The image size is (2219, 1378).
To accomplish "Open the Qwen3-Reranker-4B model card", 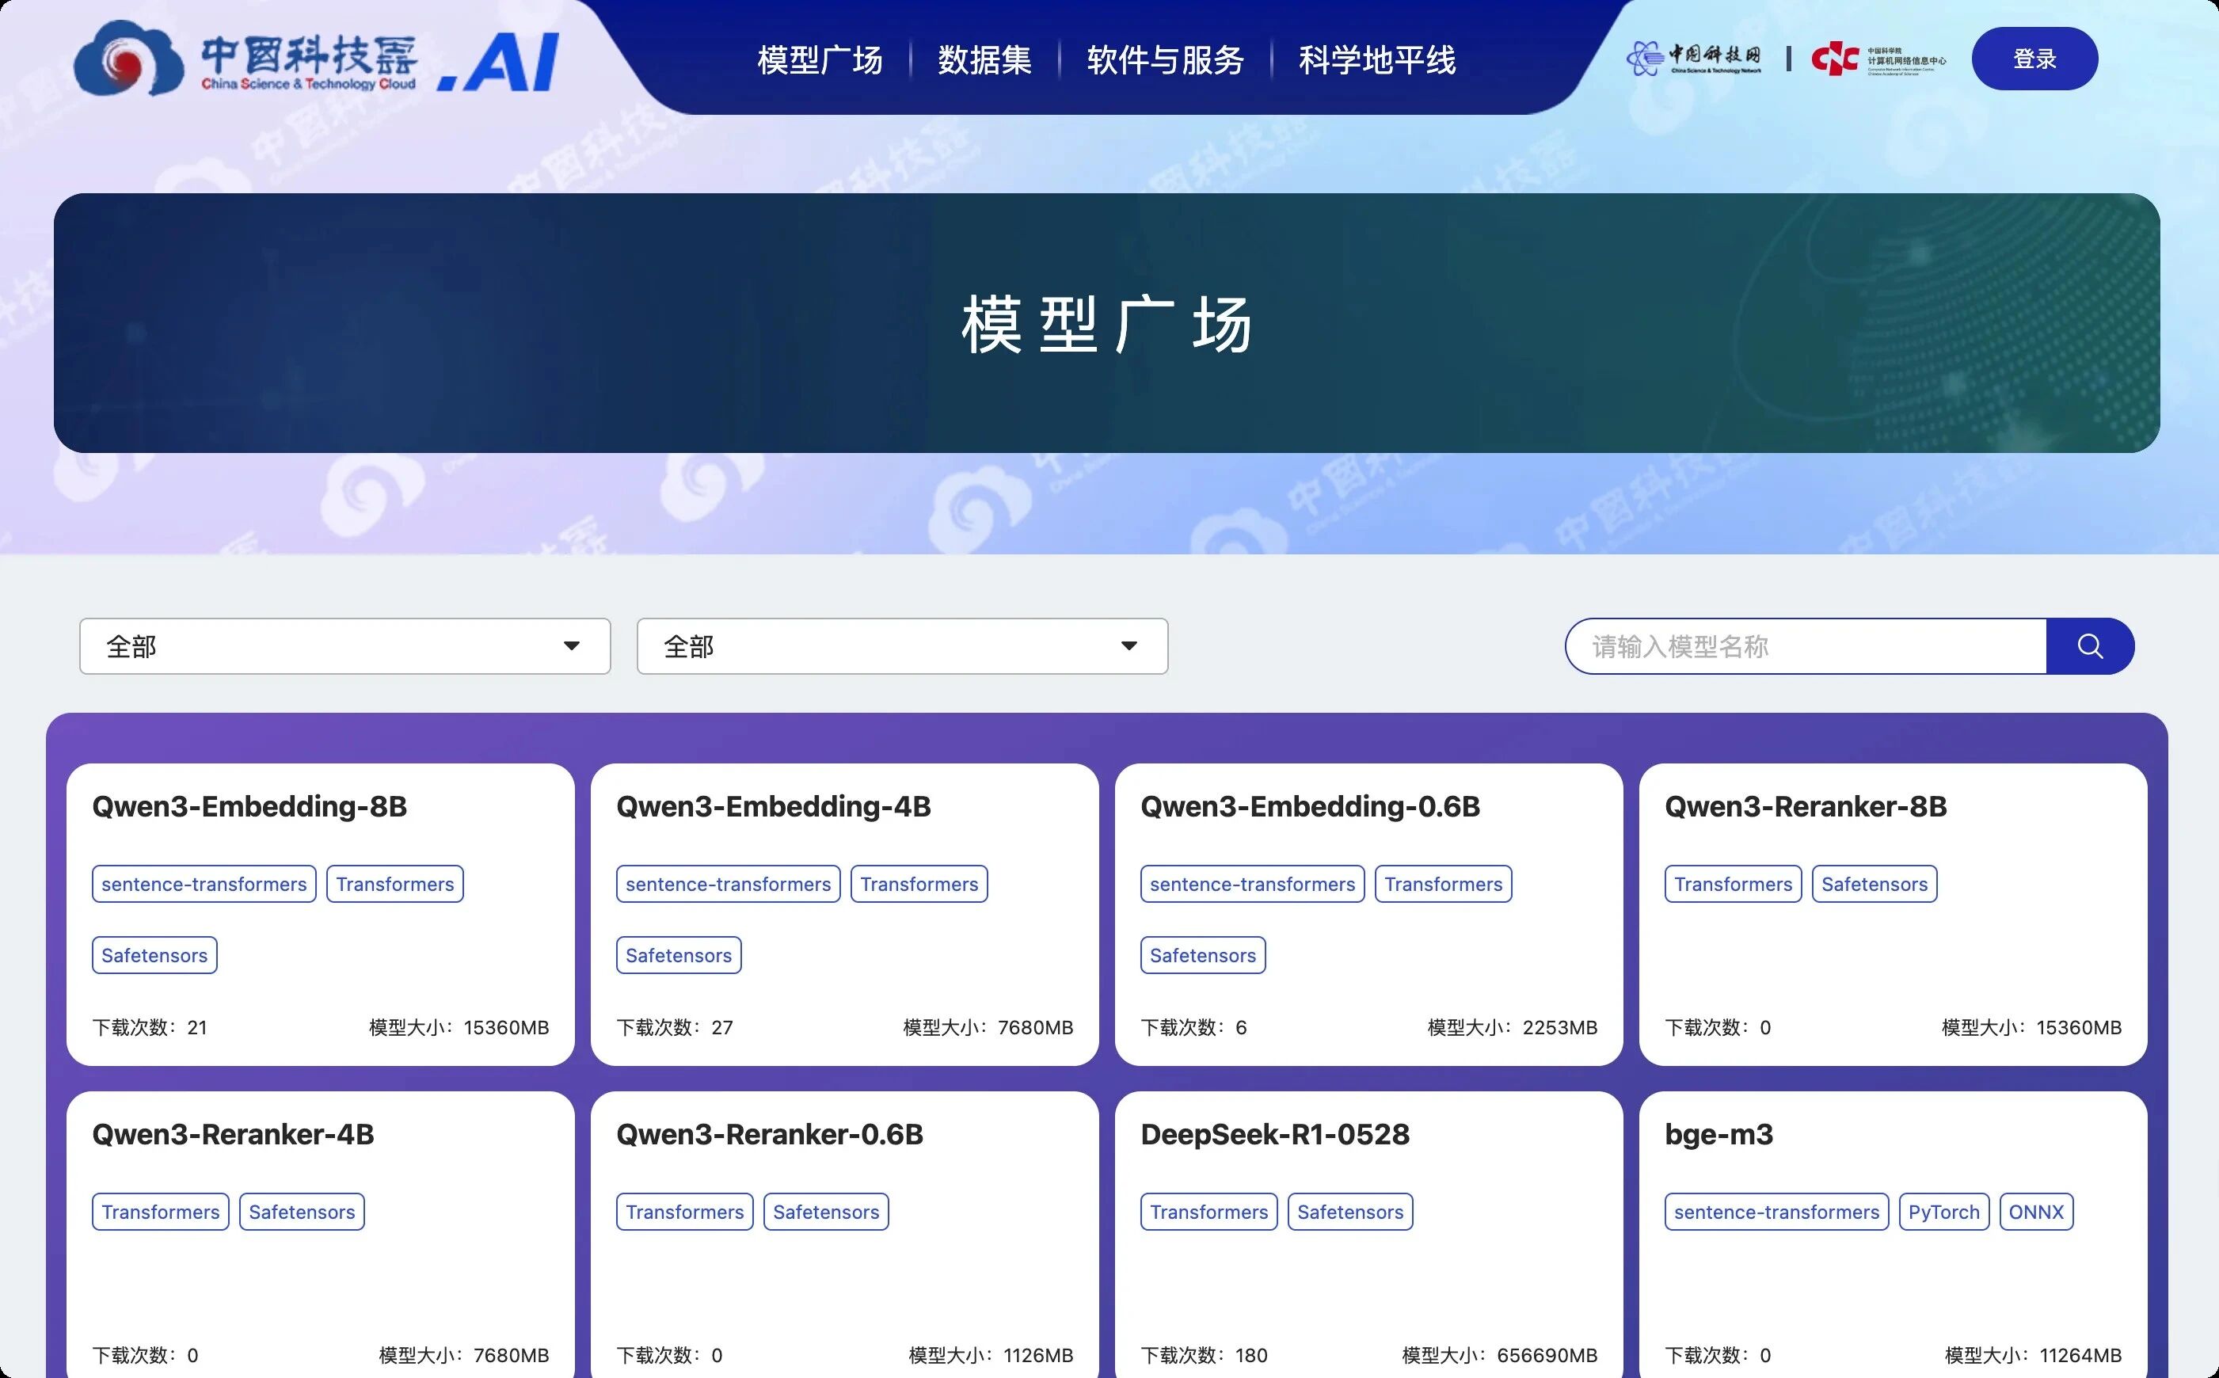I will click(321, 1235).
